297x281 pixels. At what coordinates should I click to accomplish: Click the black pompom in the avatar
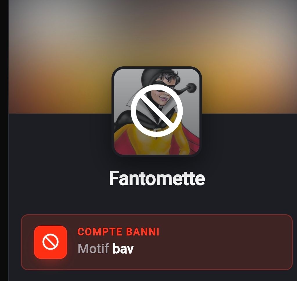[191, 88]
